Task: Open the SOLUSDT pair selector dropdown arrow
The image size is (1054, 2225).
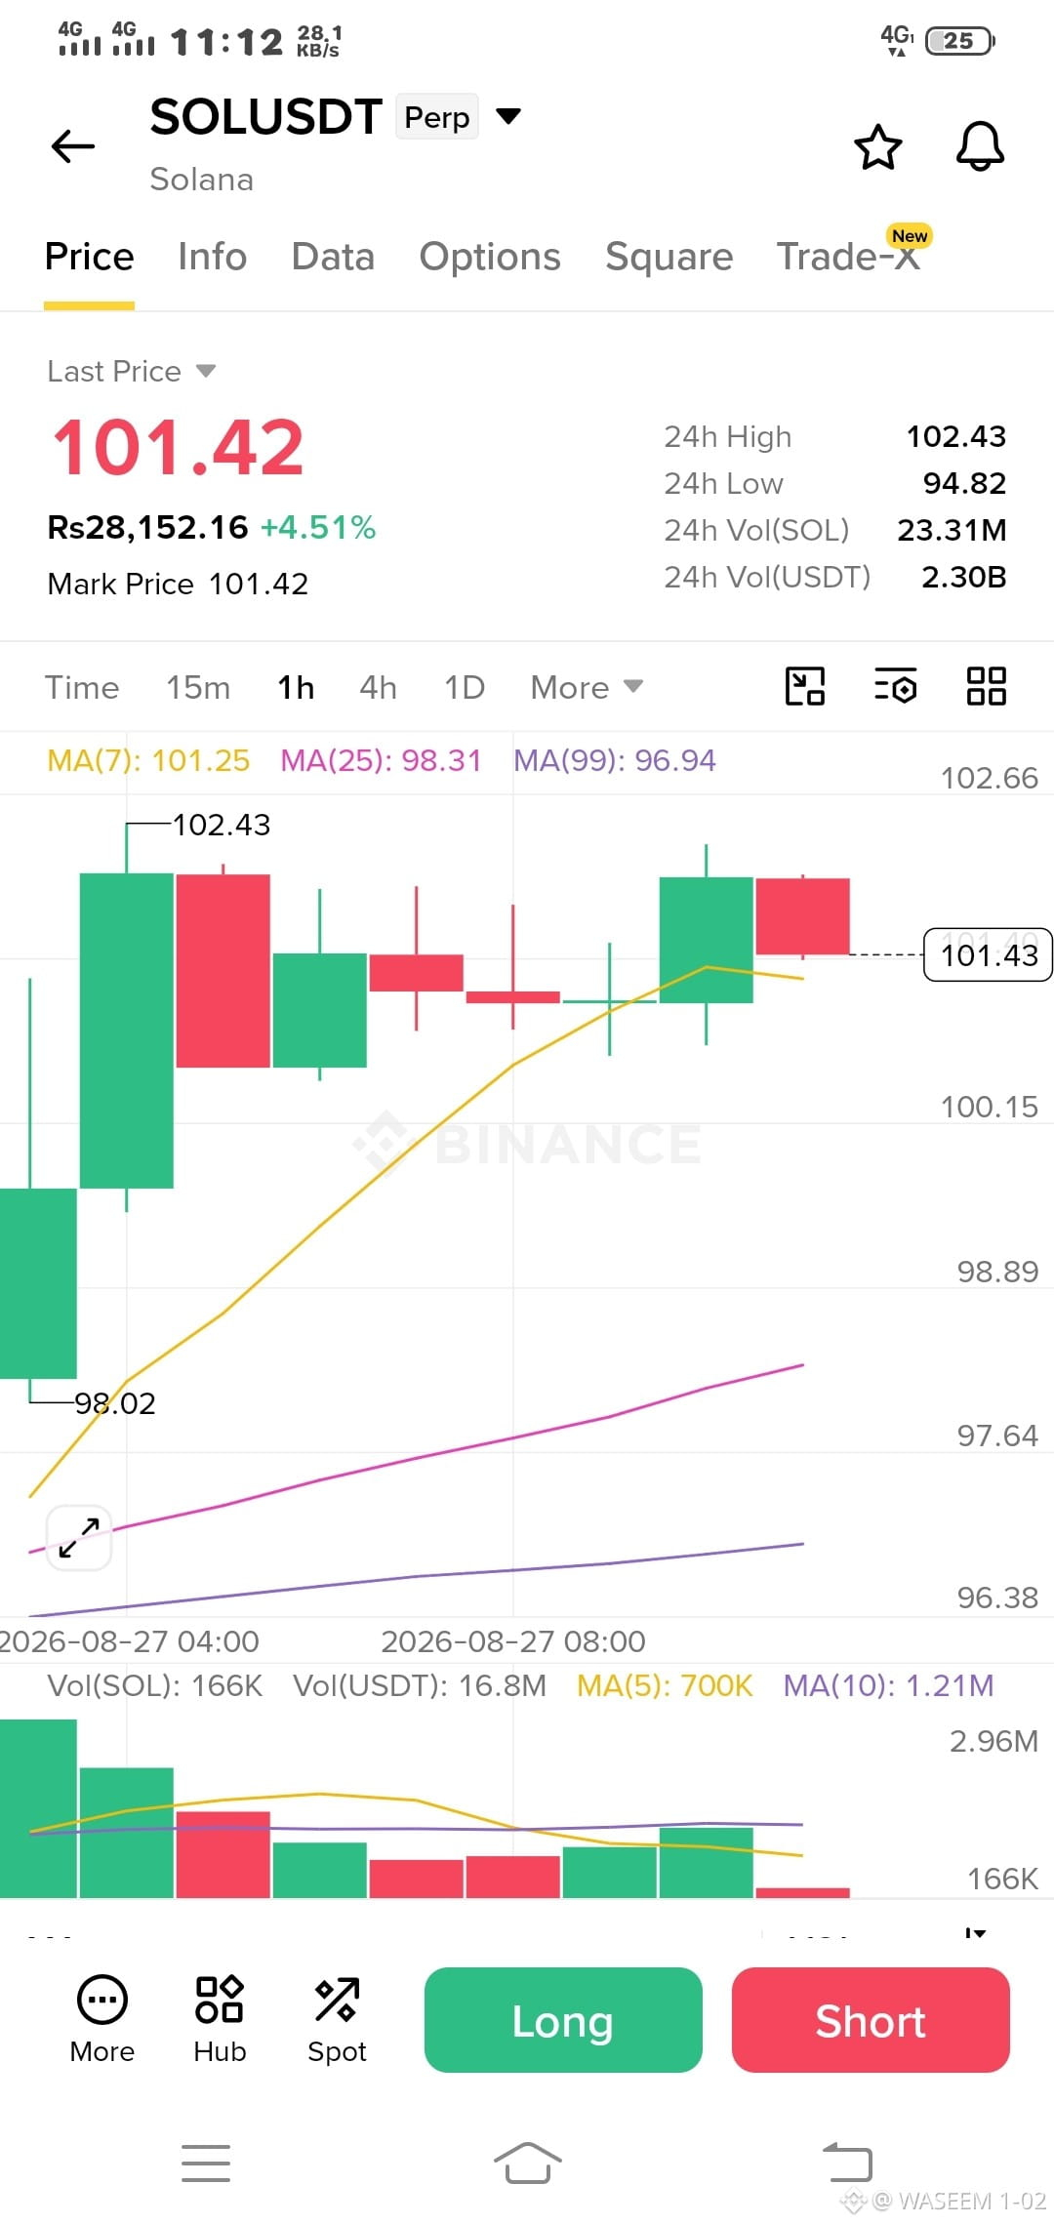Action: point(508,117)
